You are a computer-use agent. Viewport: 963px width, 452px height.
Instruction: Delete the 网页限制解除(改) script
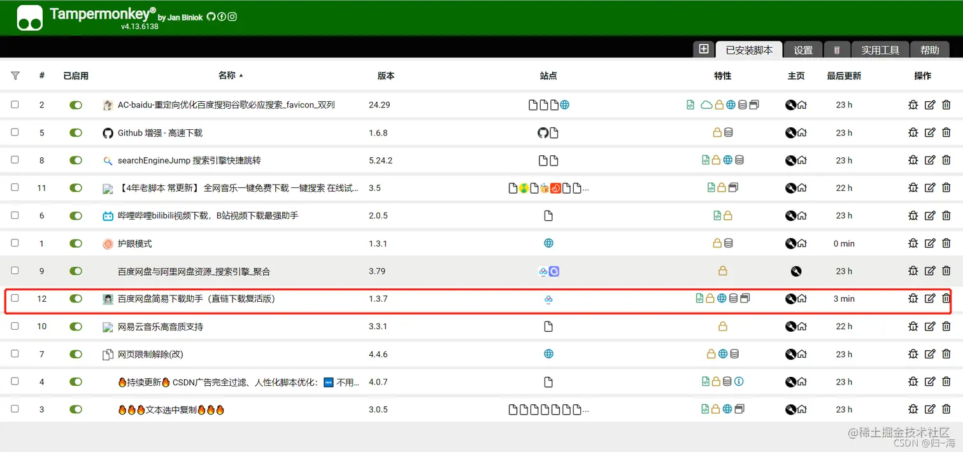tap(946, 354)
